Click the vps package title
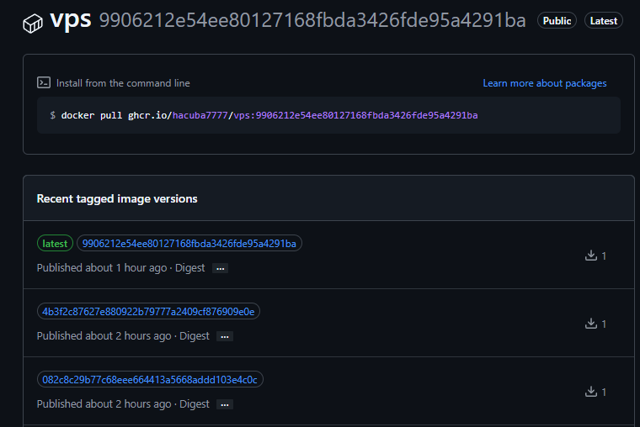Image resolution: width=640 pixels, height=427 pixels. pos(71,20)
